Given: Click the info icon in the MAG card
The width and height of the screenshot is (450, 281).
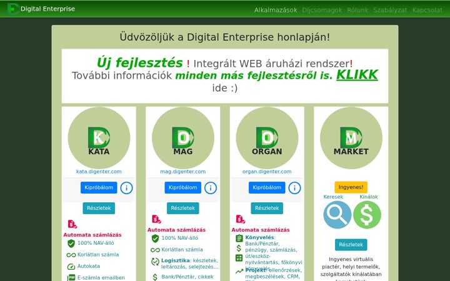Looking at the screenshot, I should tap(211, 188).
